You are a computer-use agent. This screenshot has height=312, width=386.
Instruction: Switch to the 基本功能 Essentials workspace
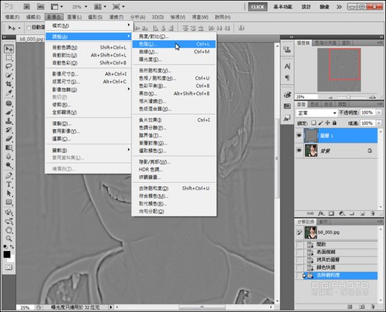[283, 7]
